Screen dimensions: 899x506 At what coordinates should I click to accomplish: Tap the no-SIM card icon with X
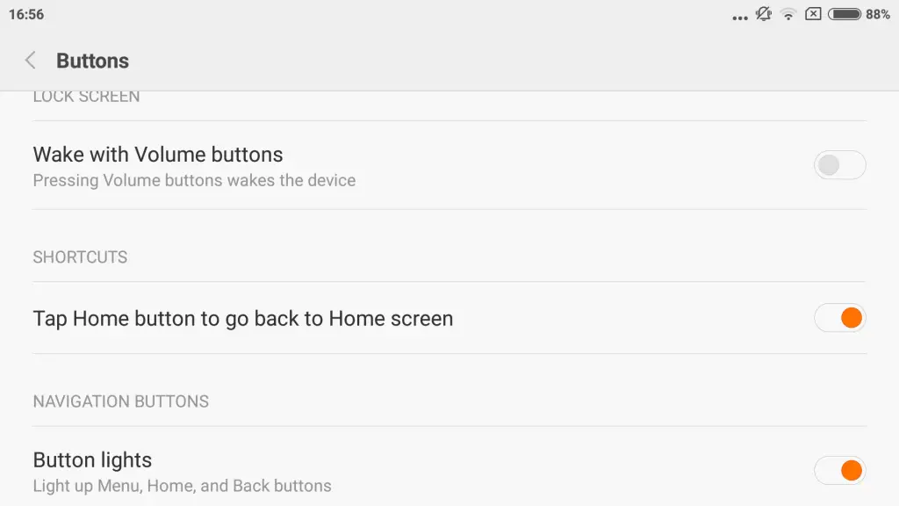813,14
